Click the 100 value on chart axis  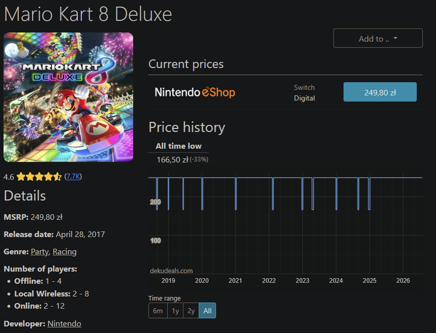pos(155,241)
